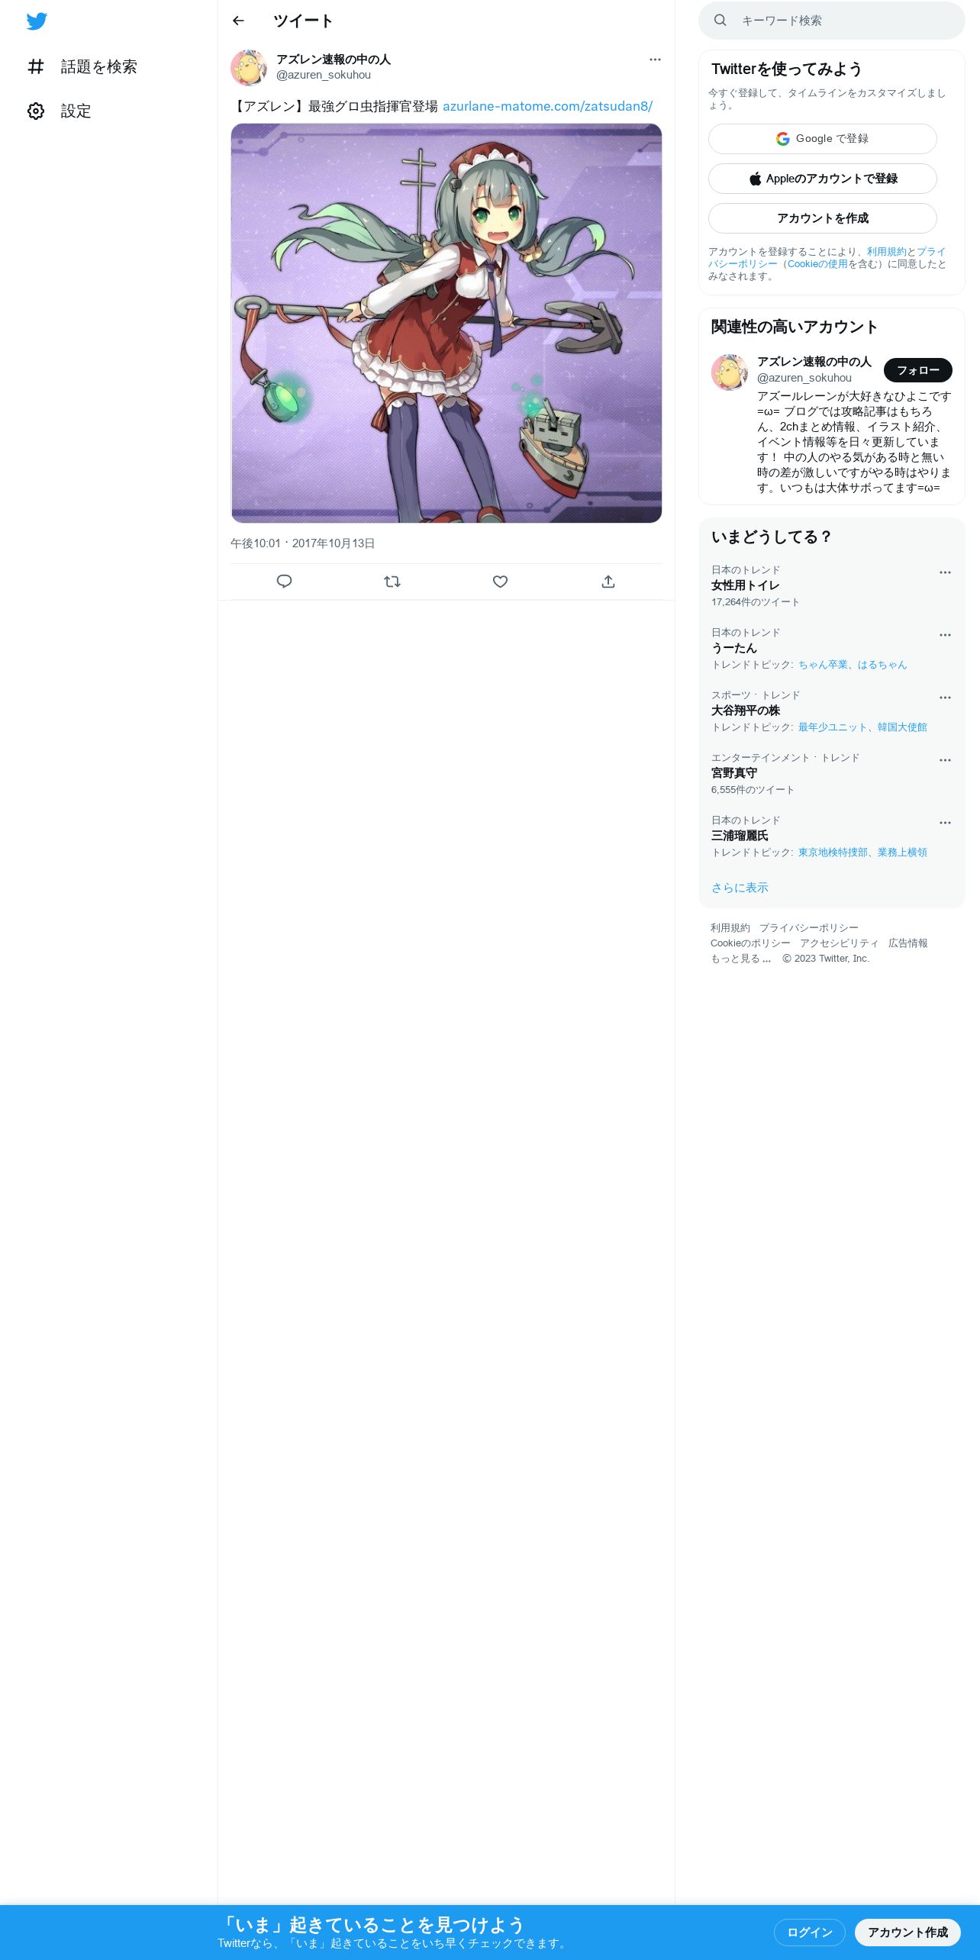Viewport: 980px width, 1960px height.
Task: Open footer 広告情報 link
Action: point(908,943)
